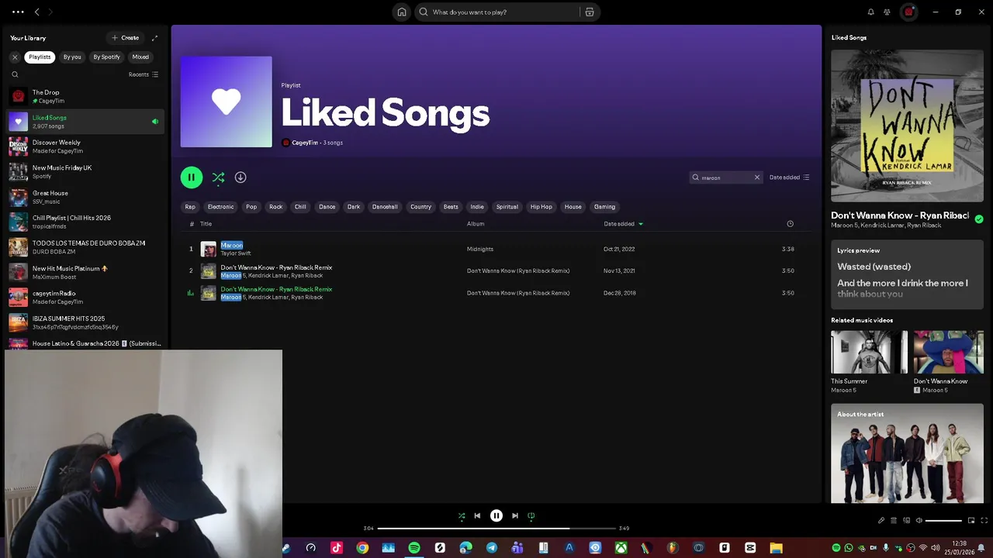Open the three-dot app menu
This screenshot has height=558, width=993.
(x=18, y=12)
